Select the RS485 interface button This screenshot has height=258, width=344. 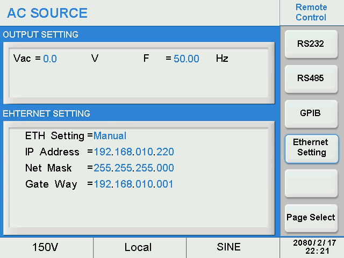click(x=311, y=78)
